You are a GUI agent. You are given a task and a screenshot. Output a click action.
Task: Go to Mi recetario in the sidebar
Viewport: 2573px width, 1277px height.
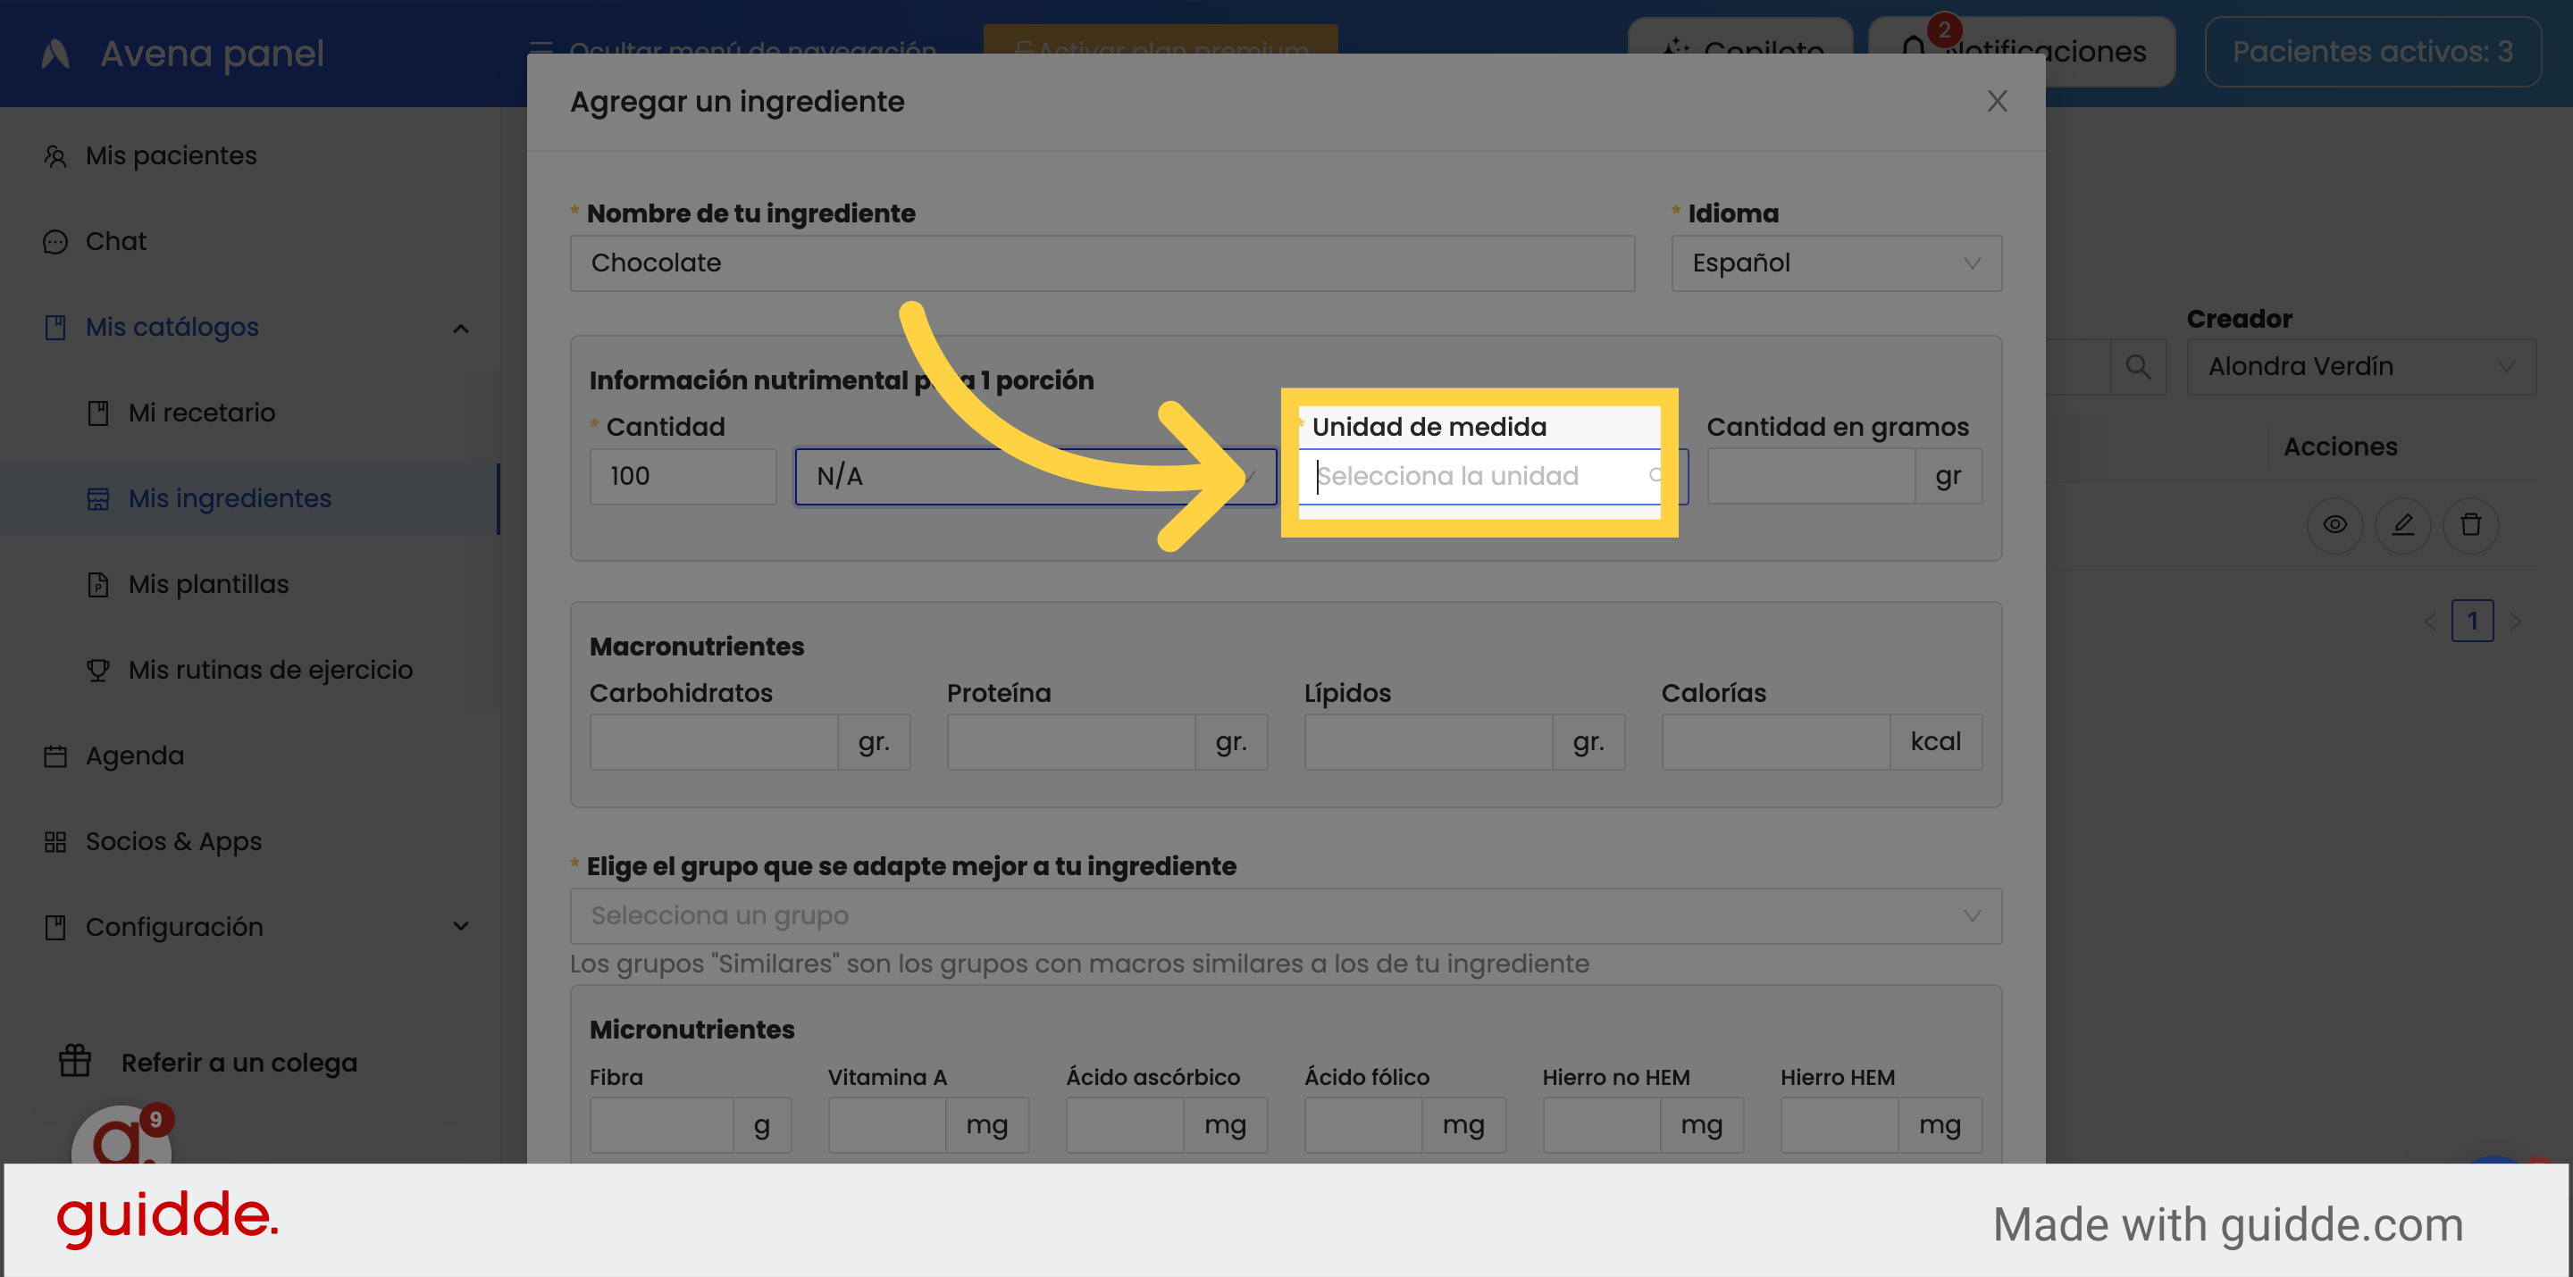tap(201, 413)
